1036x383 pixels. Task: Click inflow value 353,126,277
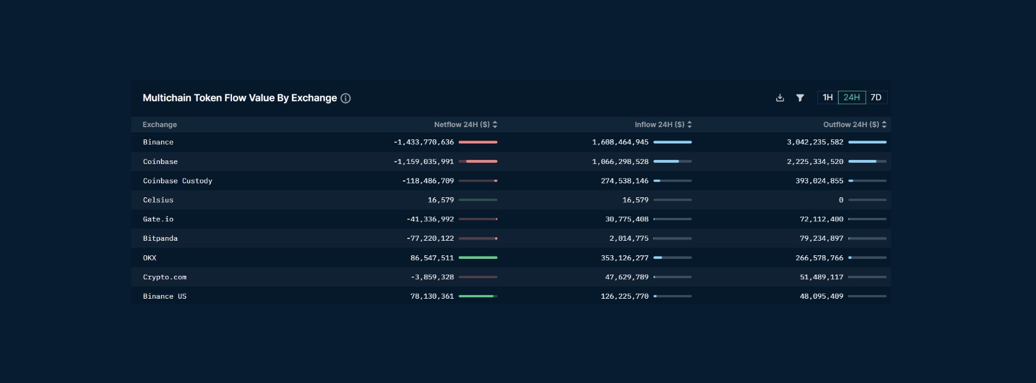tap(625, 258)
